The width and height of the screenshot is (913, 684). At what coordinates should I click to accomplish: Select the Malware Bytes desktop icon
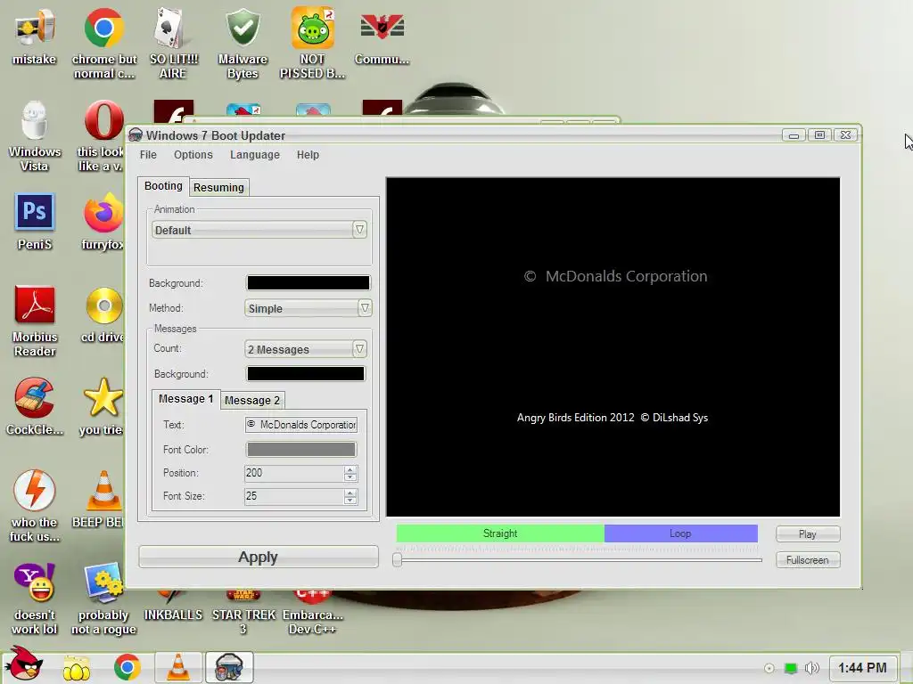[x=243, y=42]
